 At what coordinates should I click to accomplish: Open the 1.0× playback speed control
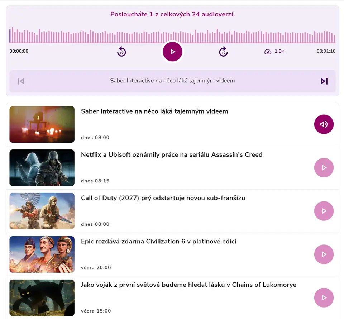point(274,52)
